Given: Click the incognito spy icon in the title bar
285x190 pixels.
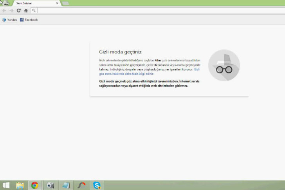Looking at the screenshot, I should [x=6, y=3].
